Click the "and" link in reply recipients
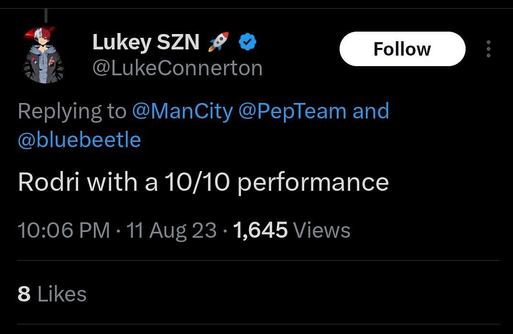The width and height of the screenshot is (513, 334). point(371,111)
